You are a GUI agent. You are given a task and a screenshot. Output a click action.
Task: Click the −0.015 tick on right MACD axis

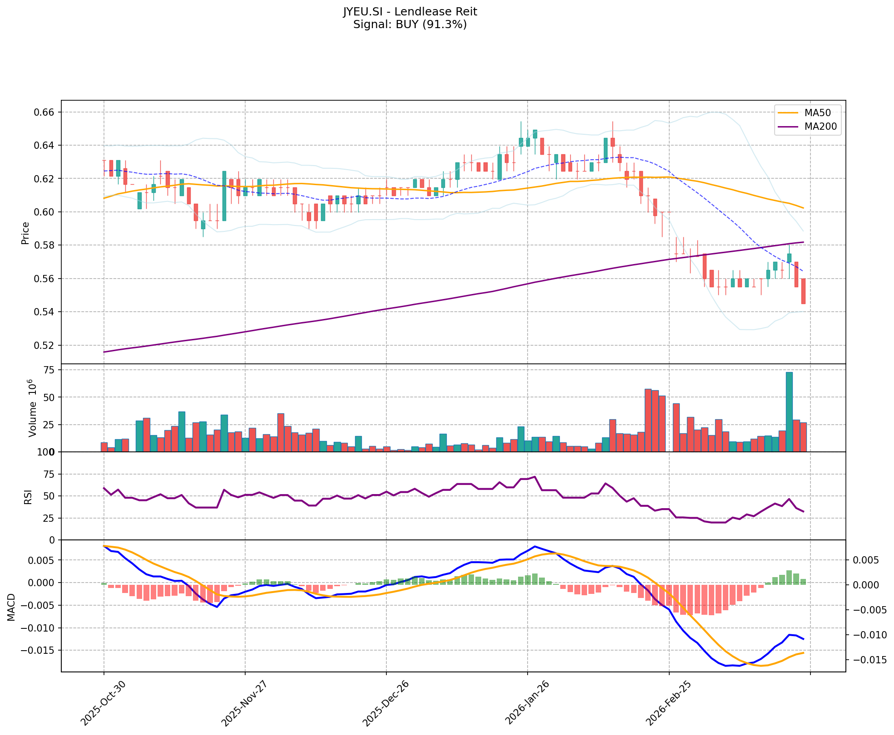(870, 660)
